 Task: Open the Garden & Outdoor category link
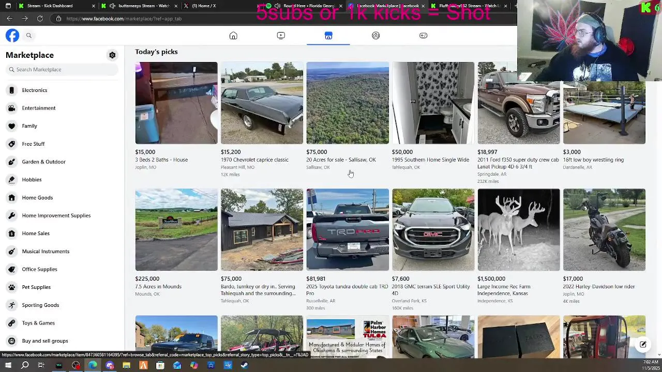click(x=62, y=162)
